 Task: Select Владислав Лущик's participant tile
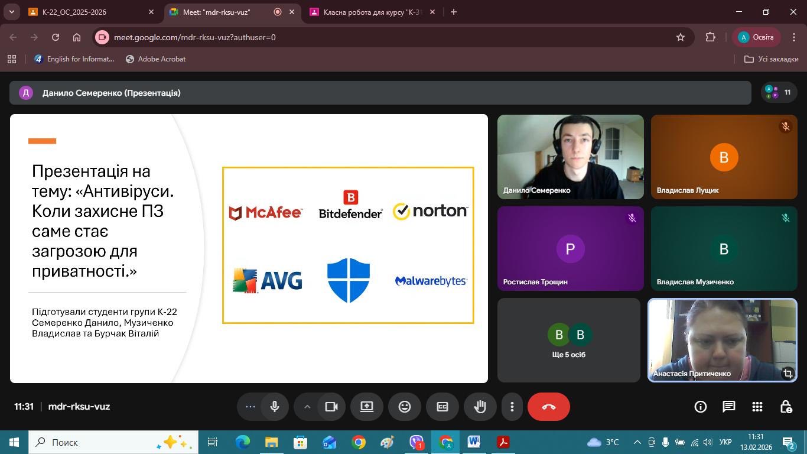(724, 157)
